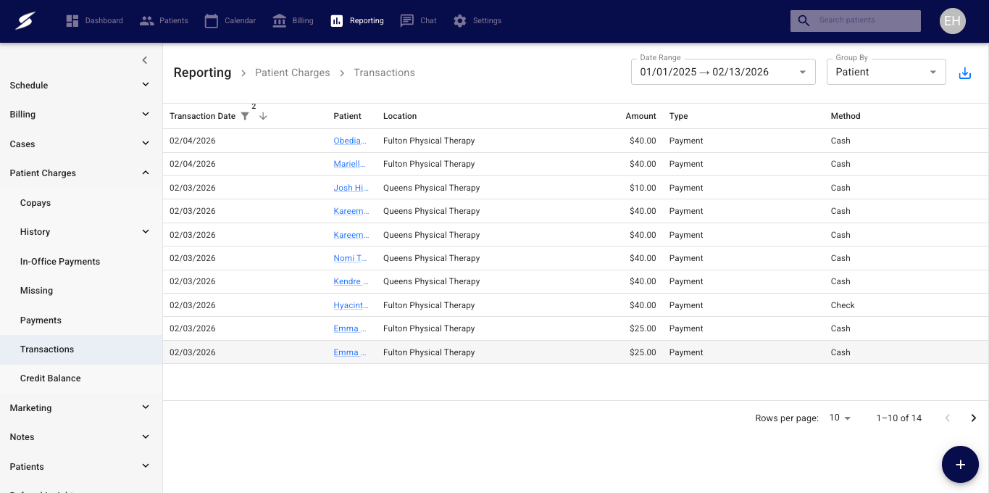Open Dashboard from the top navigation
Screen dimensions: 989x493
(94, 21)
